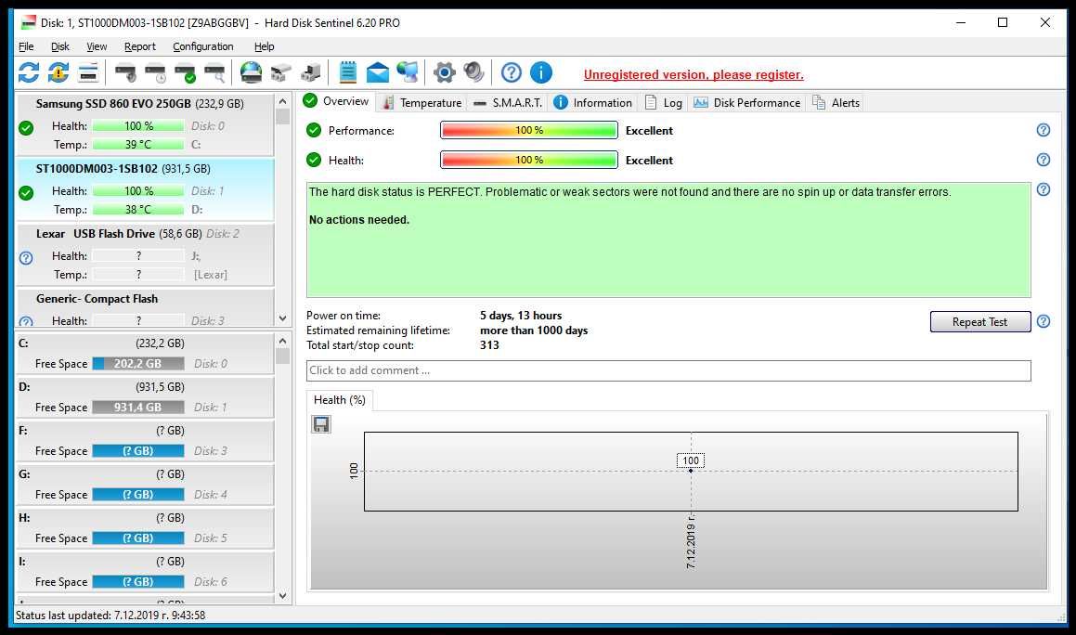Click the comment input field
This screenshot has width=1076, height=635.
668,370
